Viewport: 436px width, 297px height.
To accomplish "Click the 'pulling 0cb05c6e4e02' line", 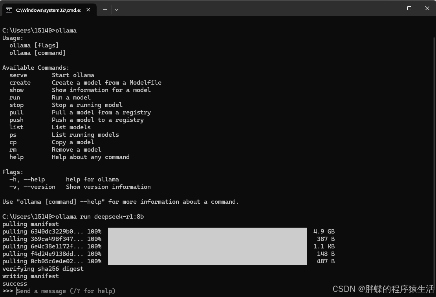I will [x=52, y=261].
